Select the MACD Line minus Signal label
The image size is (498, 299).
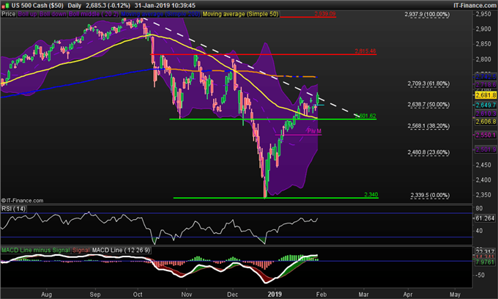tap(36, 251)
